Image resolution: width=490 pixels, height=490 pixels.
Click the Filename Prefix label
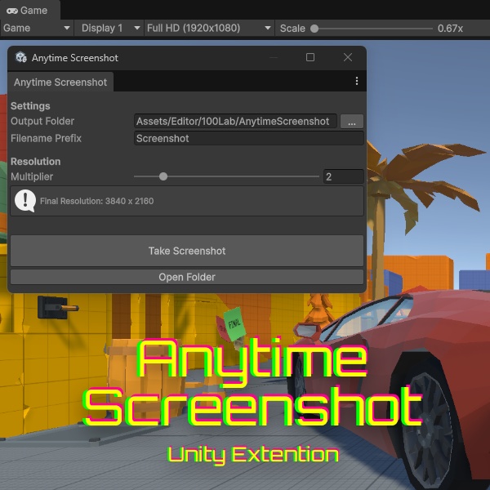[x=46, y=138]
